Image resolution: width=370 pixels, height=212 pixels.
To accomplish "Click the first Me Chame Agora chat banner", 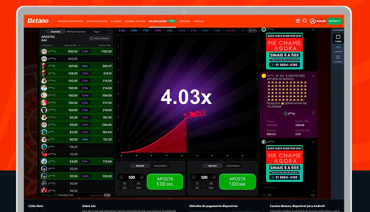I will (x=285, y=51).
